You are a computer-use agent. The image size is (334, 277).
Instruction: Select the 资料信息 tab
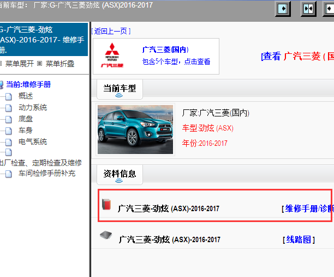[x=120, y=174]
